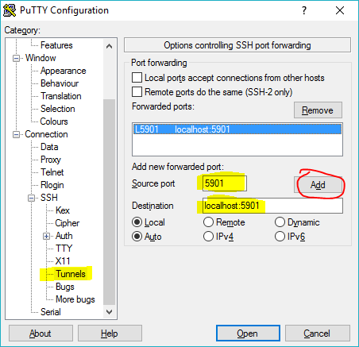Click Open to start the session
Viewport: 359px width, 347px height.
248,334
